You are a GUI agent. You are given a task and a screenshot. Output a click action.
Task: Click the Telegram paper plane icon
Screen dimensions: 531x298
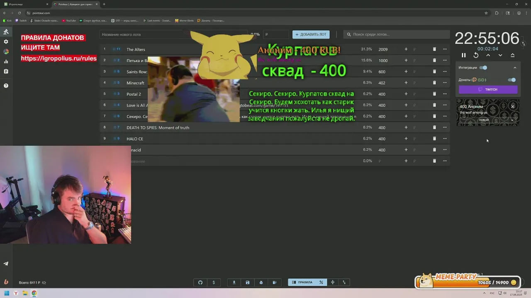tap(6, 264)
